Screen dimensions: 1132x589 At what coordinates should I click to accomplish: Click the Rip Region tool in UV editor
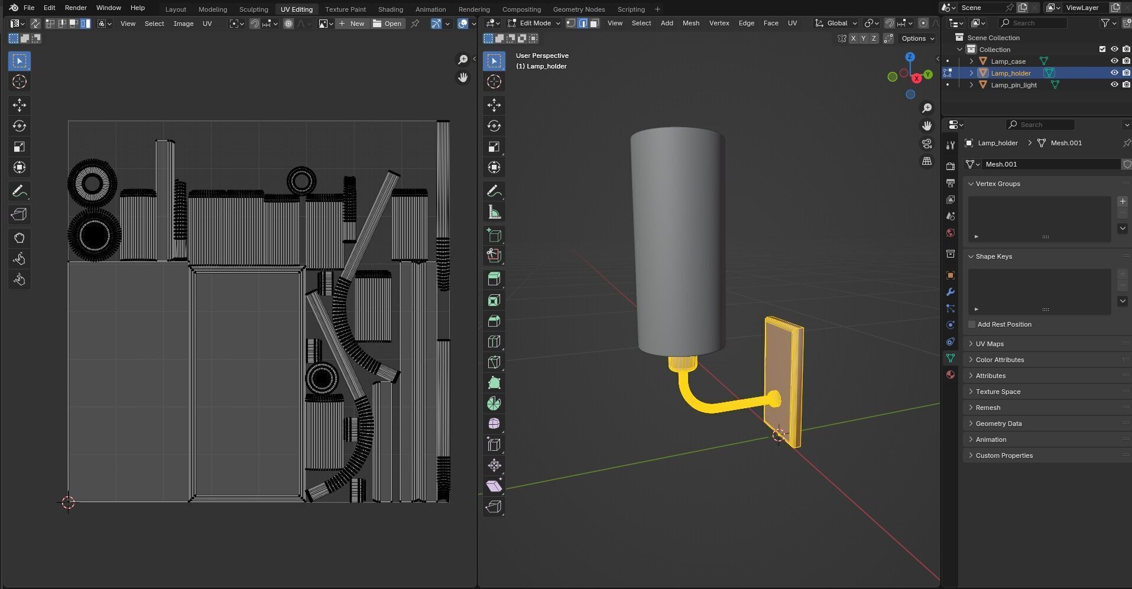[20, 214]
